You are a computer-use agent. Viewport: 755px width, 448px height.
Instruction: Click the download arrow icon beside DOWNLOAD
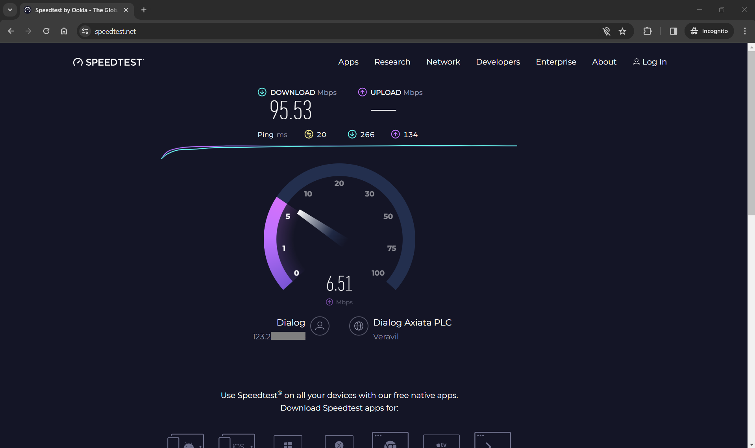tap(262, 92)
